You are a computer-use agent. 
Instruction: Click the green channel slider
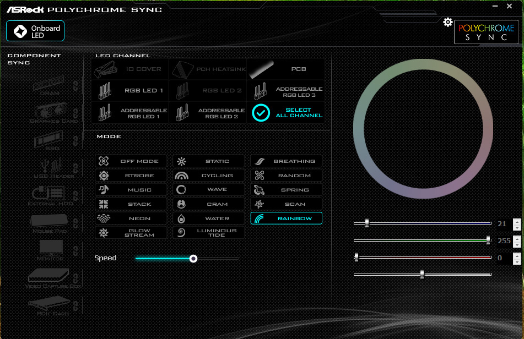(x=423, y=240)
